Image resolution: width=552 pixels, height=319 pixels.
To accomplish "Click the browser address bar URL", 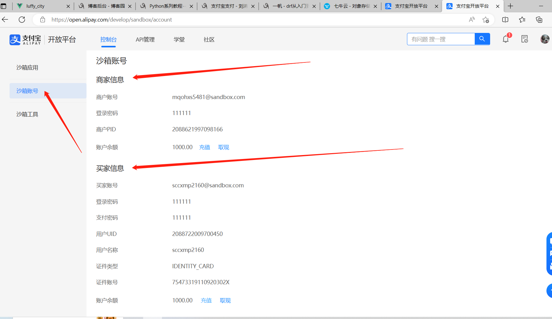I will coord(112,20).
